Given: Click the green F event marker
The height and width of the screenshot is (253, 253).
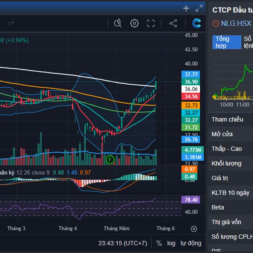Looking at the screenshot, I should pos(110,159).
